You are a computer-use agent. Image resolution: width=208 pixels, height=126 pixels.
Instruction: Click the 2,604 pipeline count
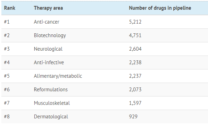(135, 49)
